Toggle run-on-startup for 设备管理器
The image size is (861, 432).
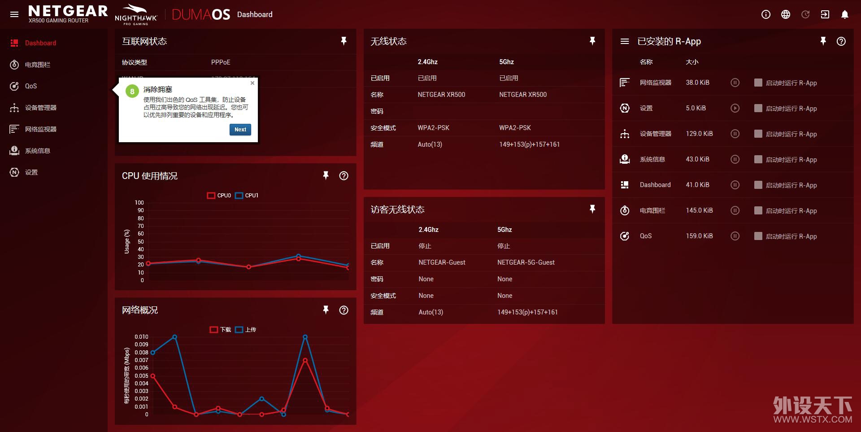click(x=758, y=134)
